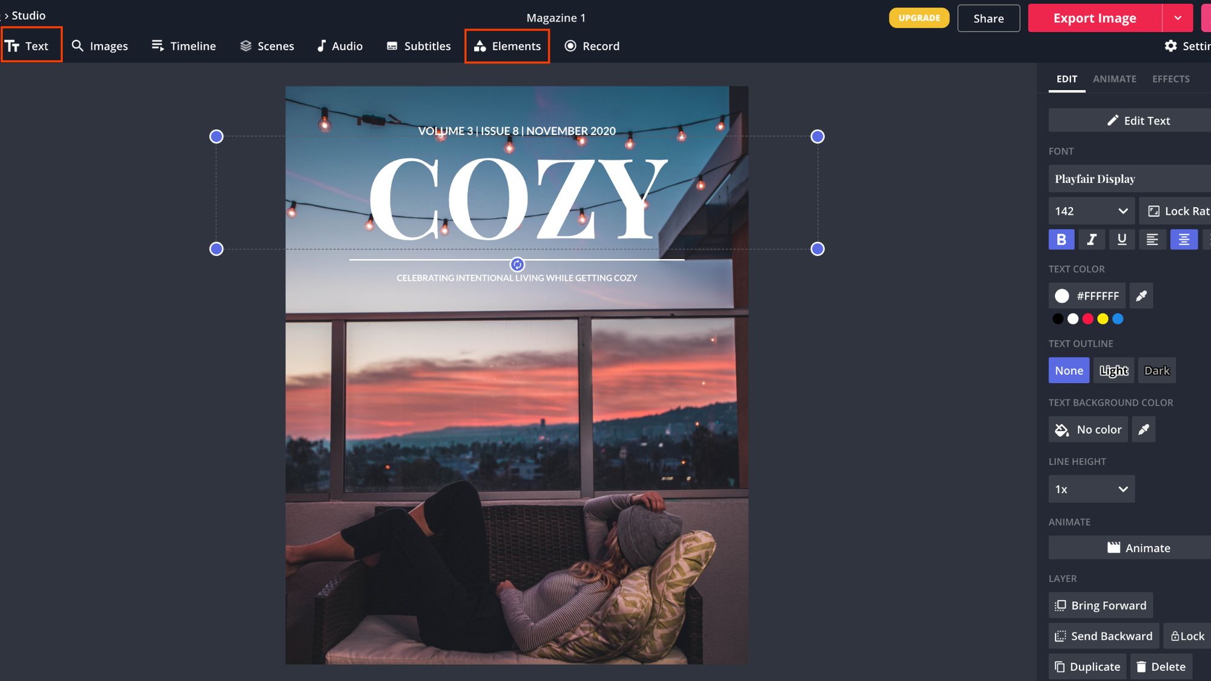The width and height of the screenshot is (1211, 681).
Task: Click the background color eyedropper
Action: 1143,430
